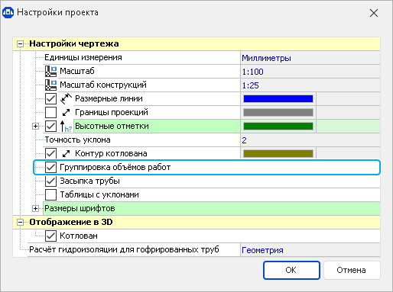Click the Высотные отметки height icon
The width and height of the screenshot is (393, 292).
pyautogui.click(x=66, y=126)
